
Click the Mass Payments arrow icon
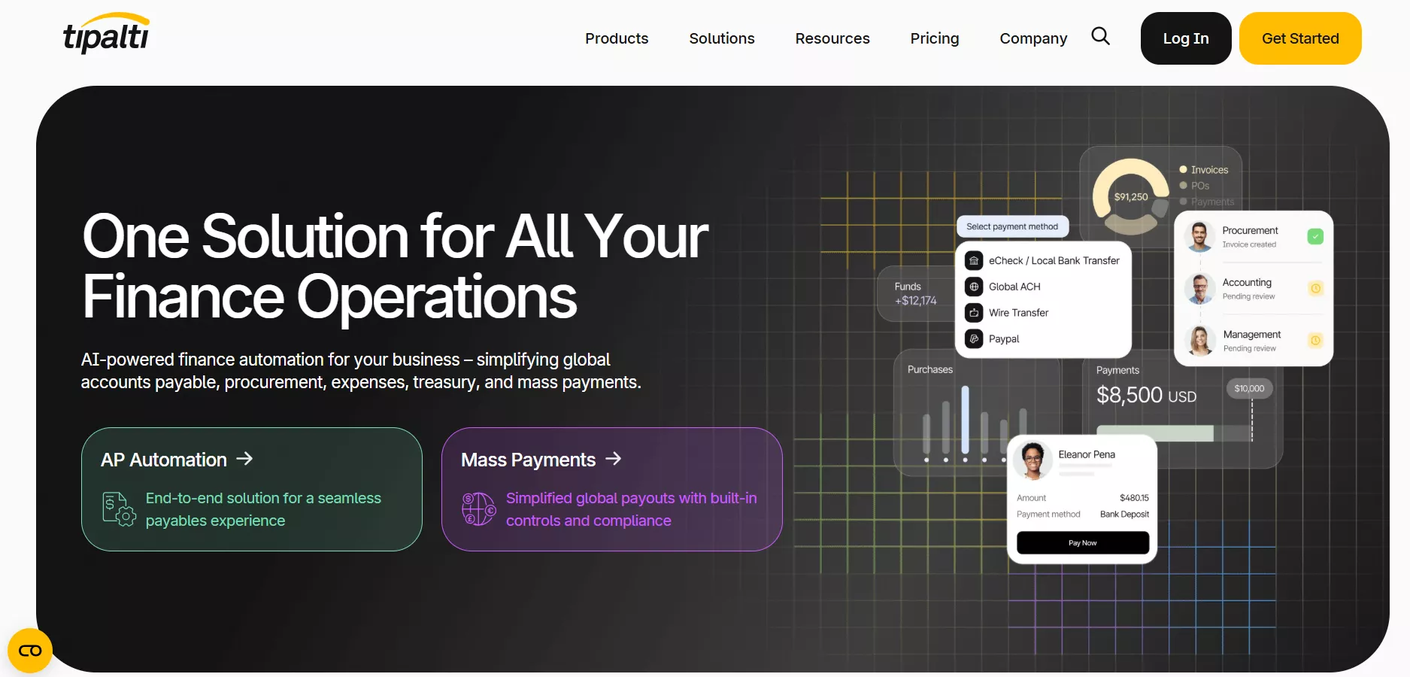click(x=614, y=459)
